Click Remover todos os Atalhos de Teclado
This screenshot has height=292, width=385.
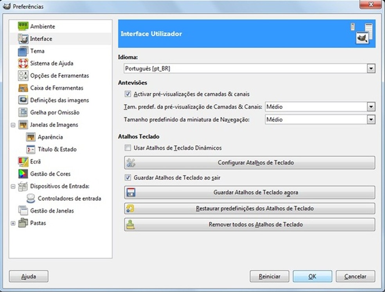250,224
